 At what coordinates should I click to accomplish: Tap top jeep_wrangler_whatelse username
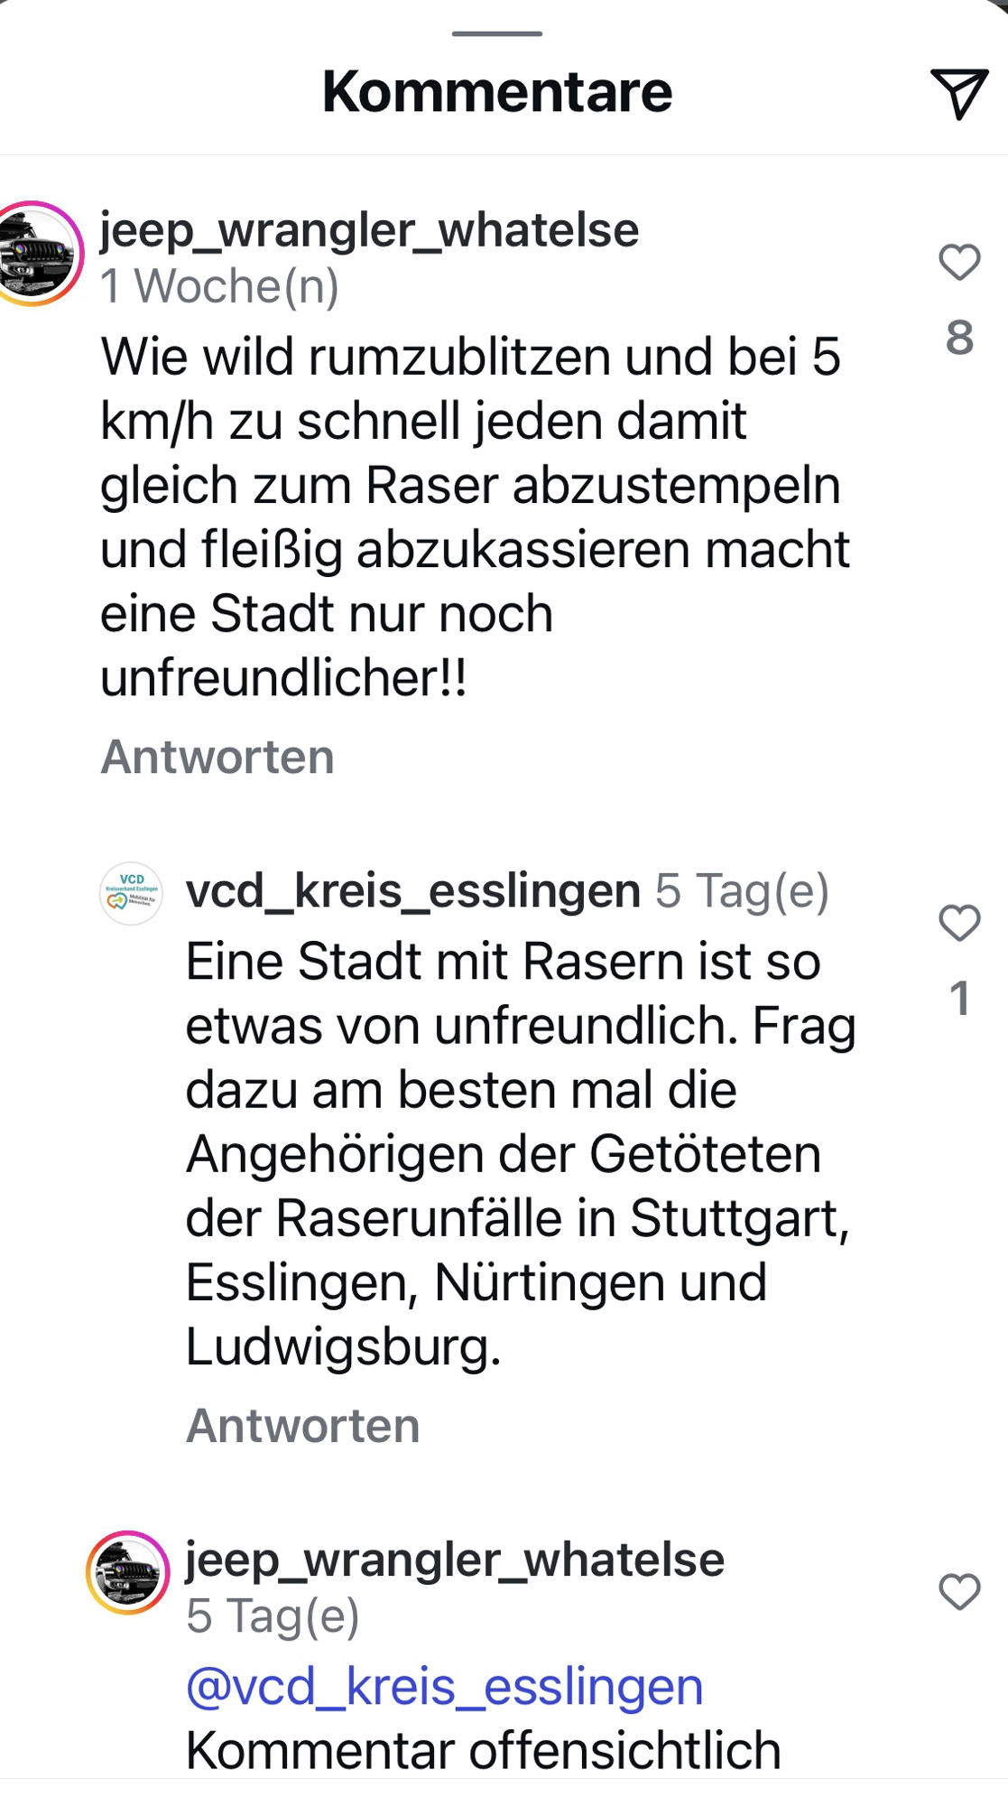[369, 229]
